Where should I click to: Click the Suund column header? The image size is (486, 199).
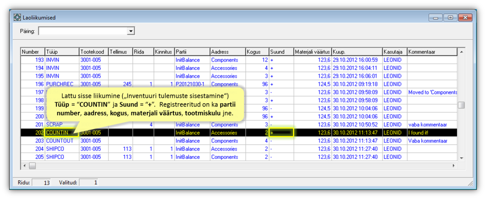pyautogui.click(x=281, y=52)
